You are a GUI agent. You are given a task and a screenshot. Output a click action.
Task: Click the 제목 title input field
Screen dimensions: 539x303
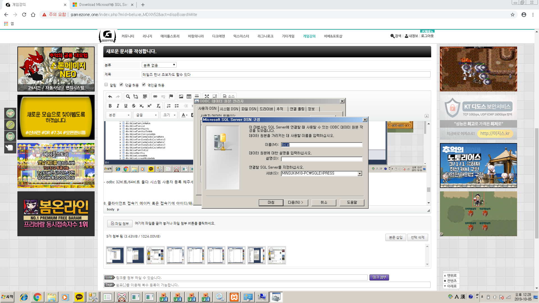[286, 74]
